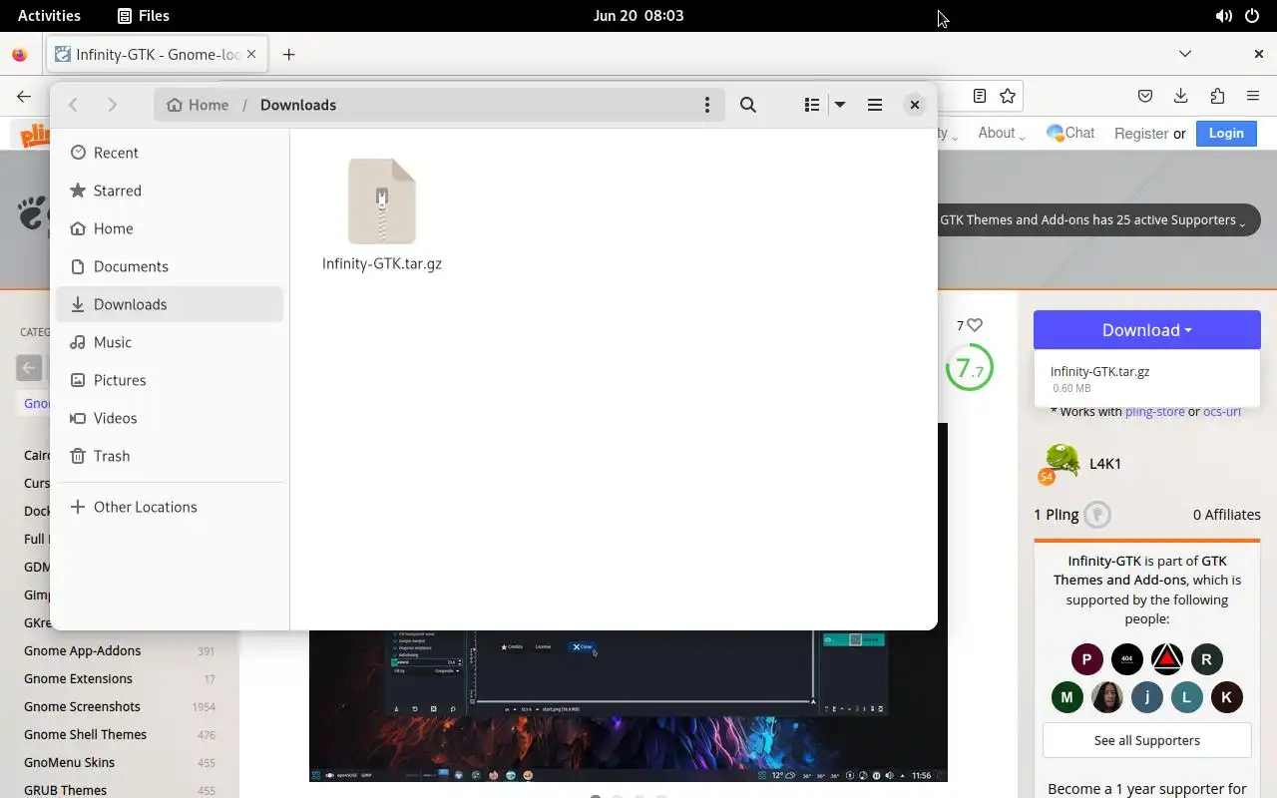This screenshot has width=1277, height=798.
Task: Click the power icon in the top bar
Action: (x=1252, y=16)
